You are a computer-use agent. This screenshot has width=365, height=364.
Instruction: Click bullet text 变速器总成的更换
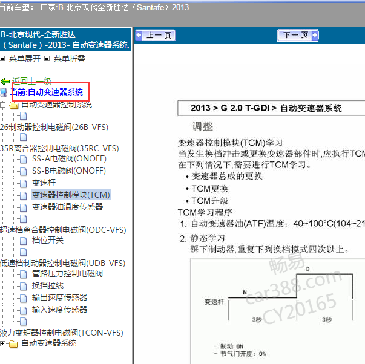click(x=227, y=176)
